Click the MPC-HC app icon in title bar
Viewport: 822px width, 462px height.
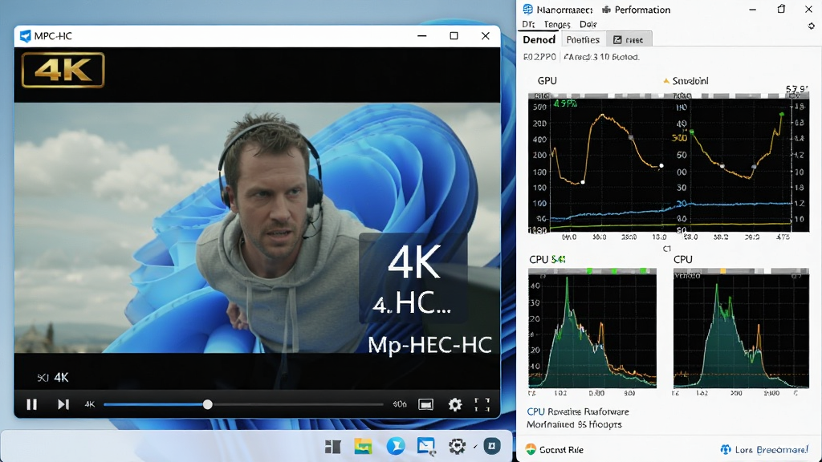[x=25, y=35]
